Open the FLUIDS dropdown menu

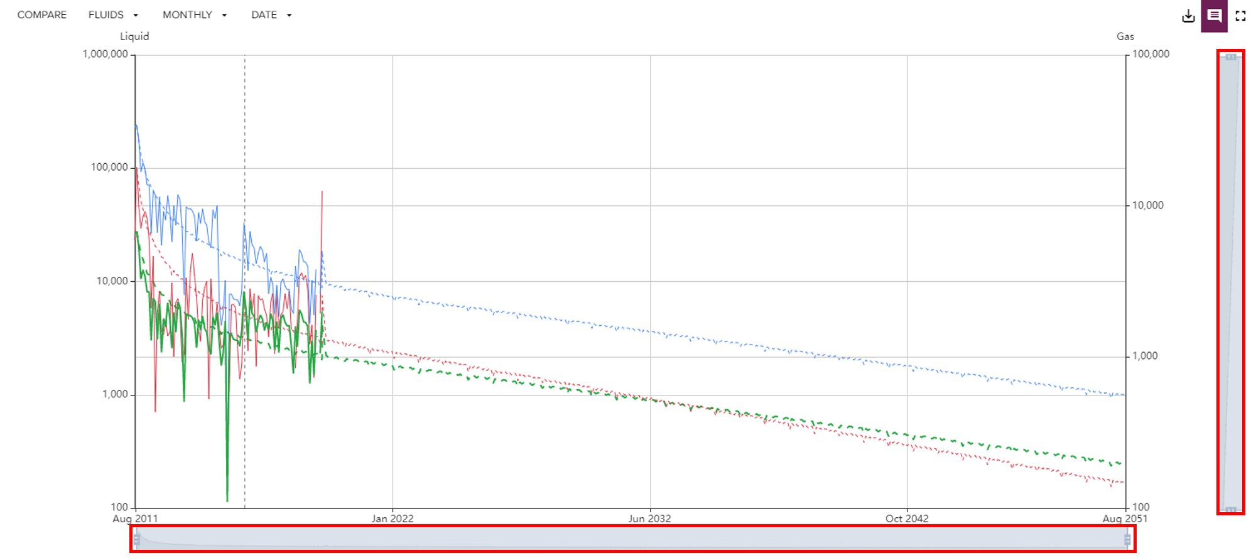coord(113,15)
